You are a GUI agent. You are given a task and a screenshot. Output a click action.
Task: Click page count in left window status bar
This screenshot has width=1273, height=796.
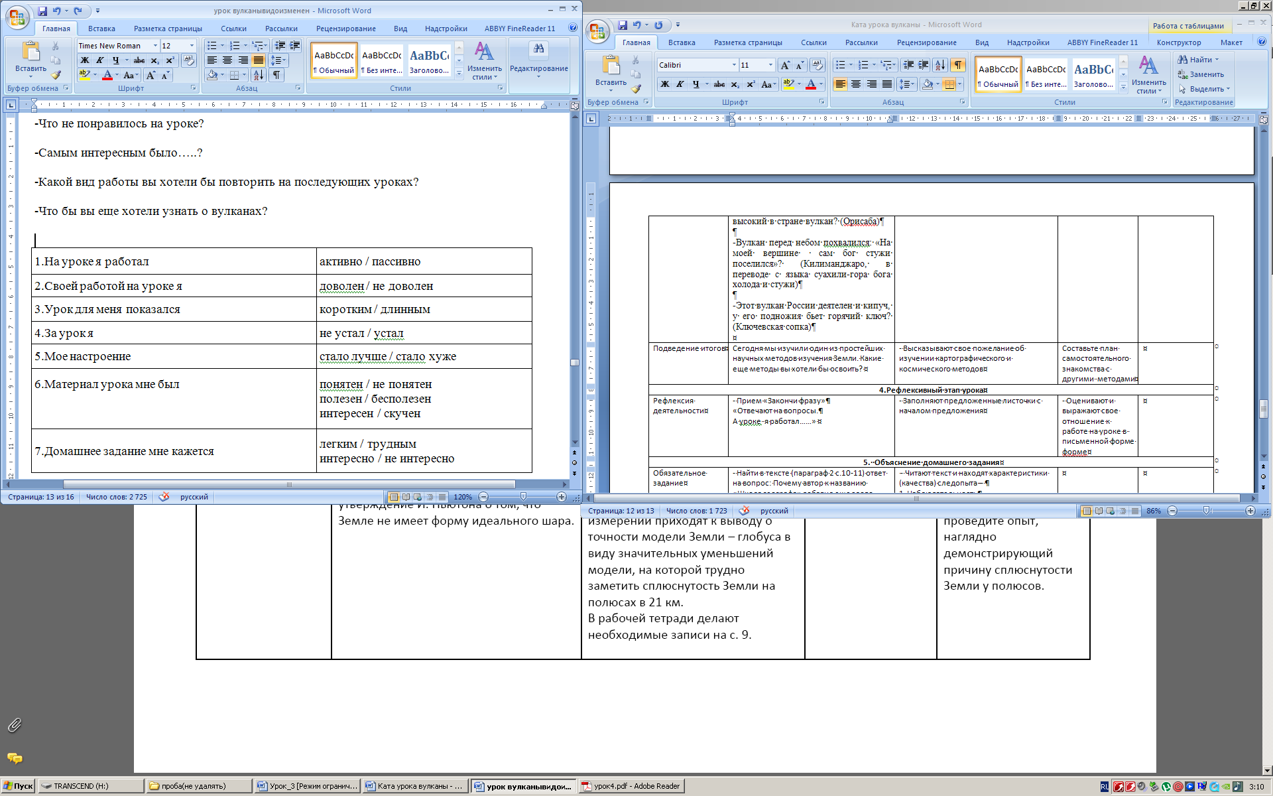(x=41, y=497)
